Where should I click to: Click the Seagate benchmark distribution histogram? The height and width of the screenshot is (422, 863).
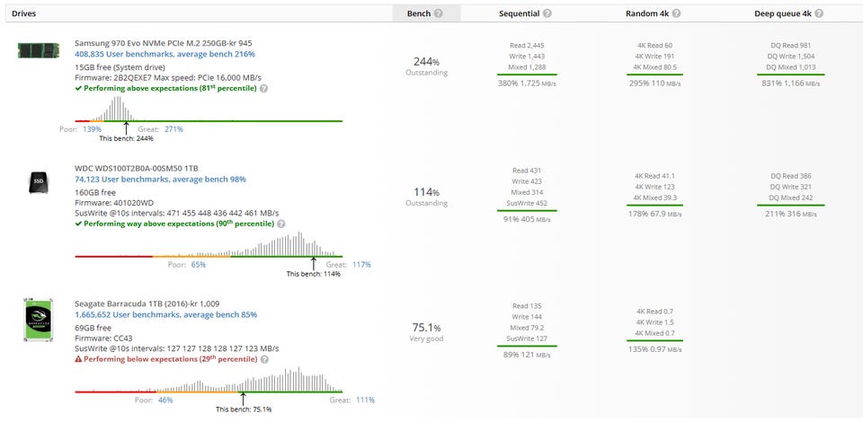[x=209, y=380]
